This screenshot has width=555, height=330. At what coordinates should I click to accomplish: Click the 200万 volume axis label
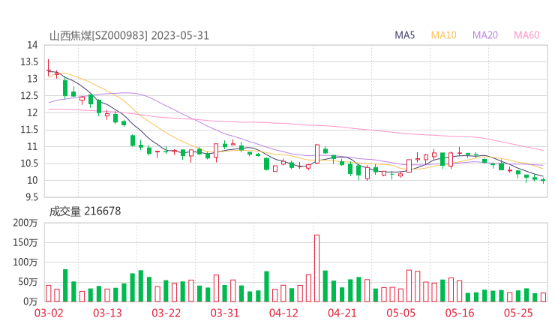(x=25, y=223)
